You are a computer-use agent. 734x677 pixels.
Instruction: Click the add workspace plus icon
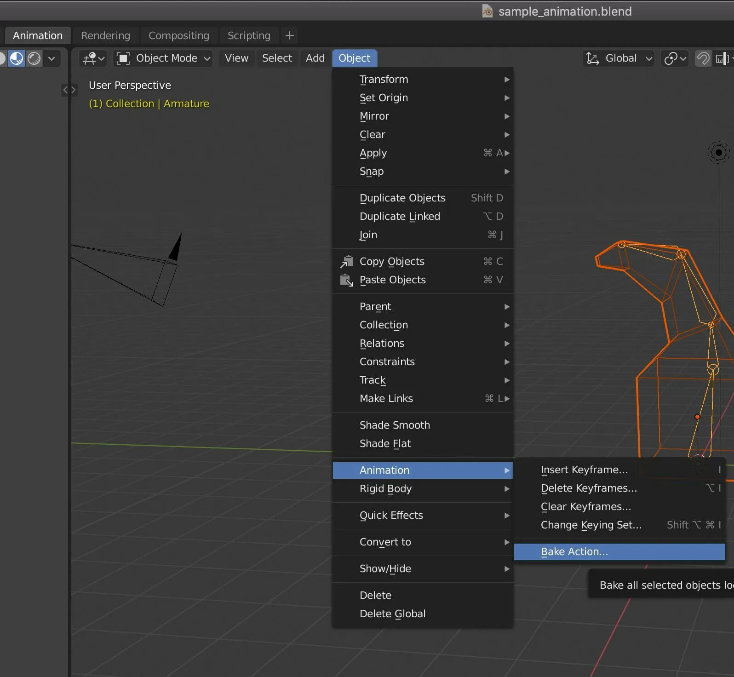(289, 35)
